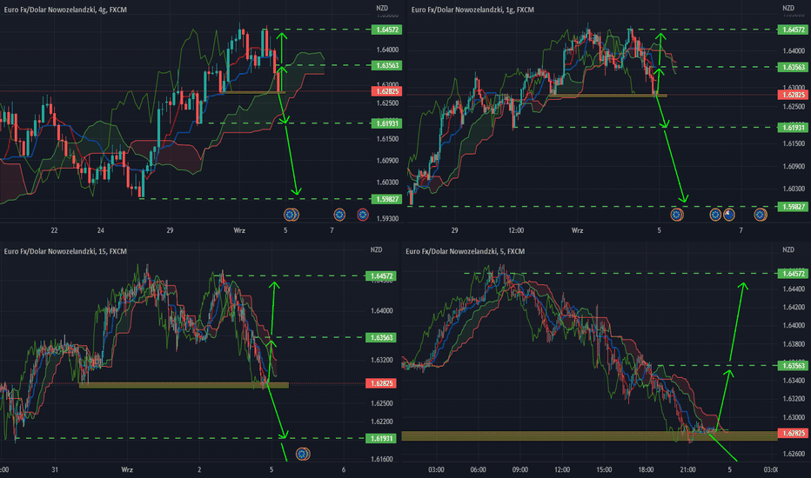Open the NZD currency selector on 15-minute chart
811x478 pixels.
376,249
